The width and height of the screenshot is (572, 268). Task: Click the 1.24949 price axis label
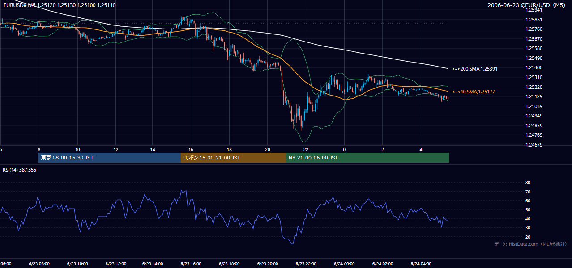pos(534,116)
